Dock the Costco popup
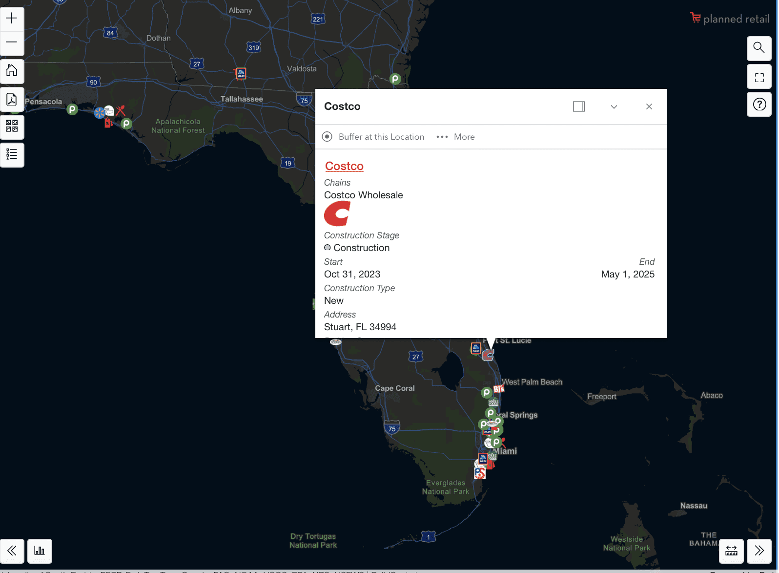The image size is (779, 573). pos(579,106)
